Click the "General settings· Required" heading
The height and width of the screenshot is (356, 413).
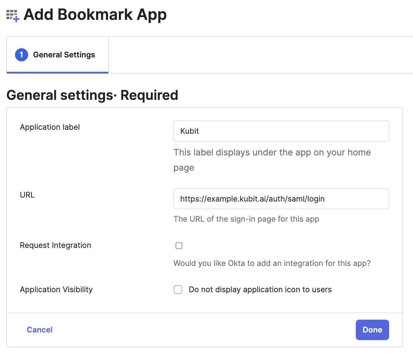[92, 95]
